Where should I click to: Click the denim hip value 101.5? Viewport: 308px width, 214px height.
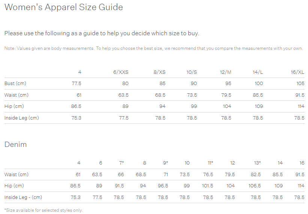coord(207,186)
